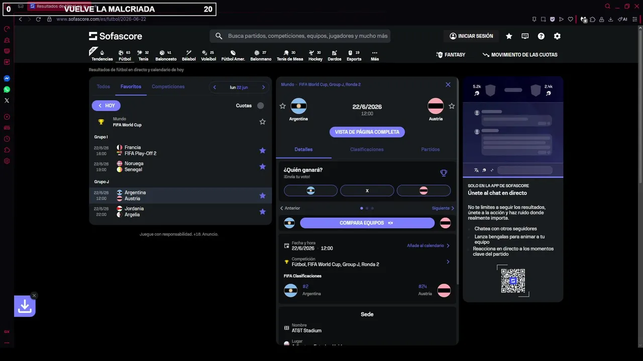Go to the Sofascore home logo
The width and height of the screenshot is (643, 361).
pos(116,36)
